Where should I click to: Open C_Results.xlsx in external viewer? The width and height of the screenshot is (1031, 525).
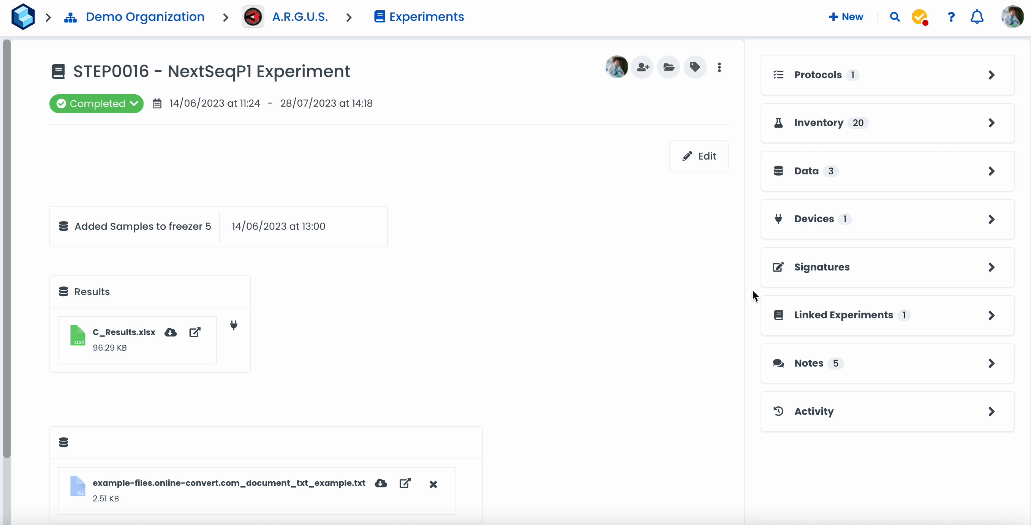(x=194, y=332)
